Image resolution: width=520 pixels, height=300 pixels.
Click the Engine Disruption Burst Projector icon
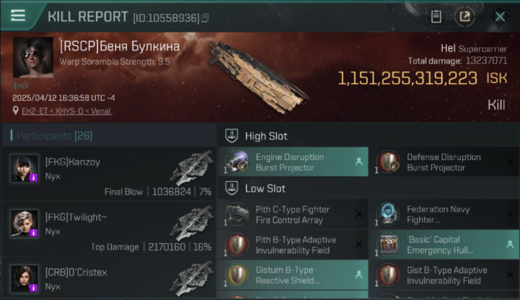(237, 162)
